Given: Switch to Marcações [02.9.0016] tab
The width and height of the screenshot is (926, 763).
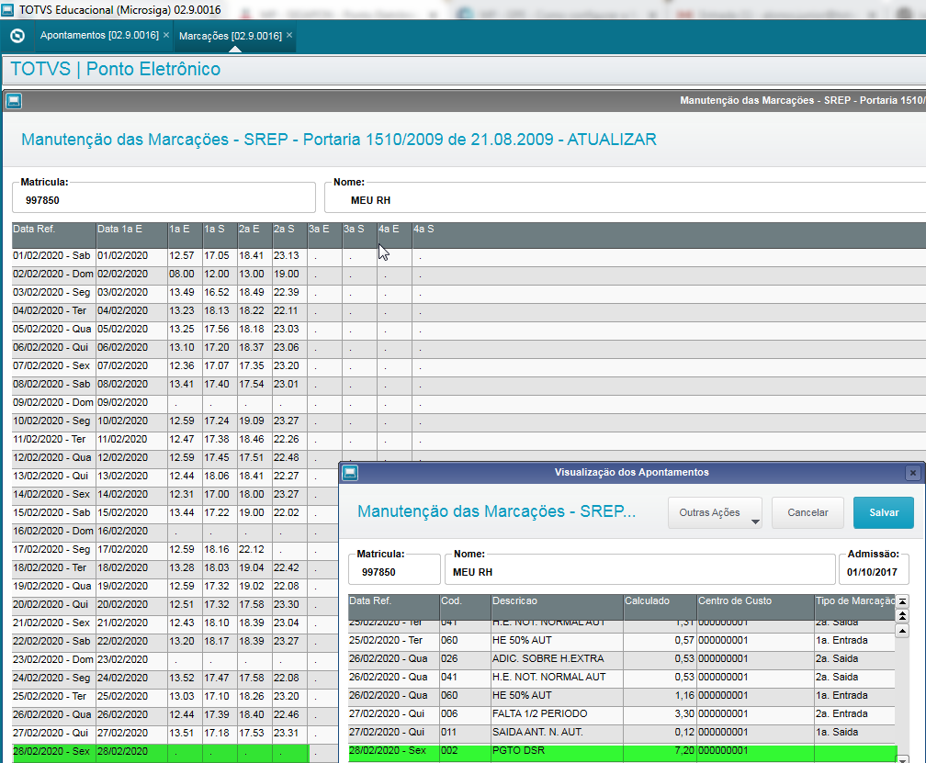Looking at the screenshot, I should 231,36.
